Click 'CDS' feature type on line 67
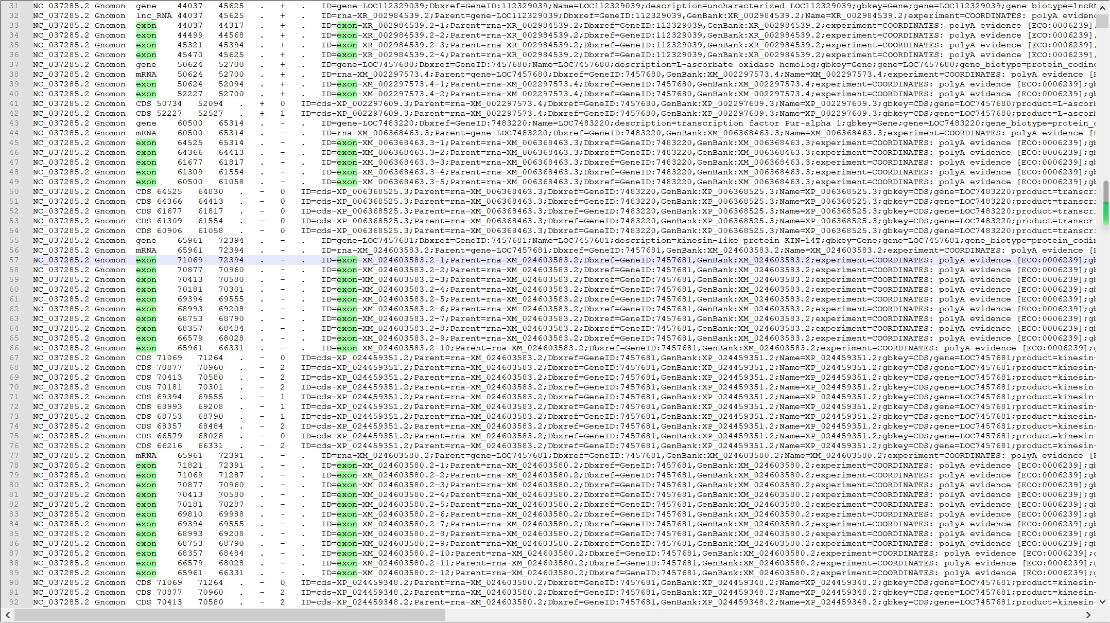Image resolution: width=1110 pixels, height=623 pixels. 144,358
